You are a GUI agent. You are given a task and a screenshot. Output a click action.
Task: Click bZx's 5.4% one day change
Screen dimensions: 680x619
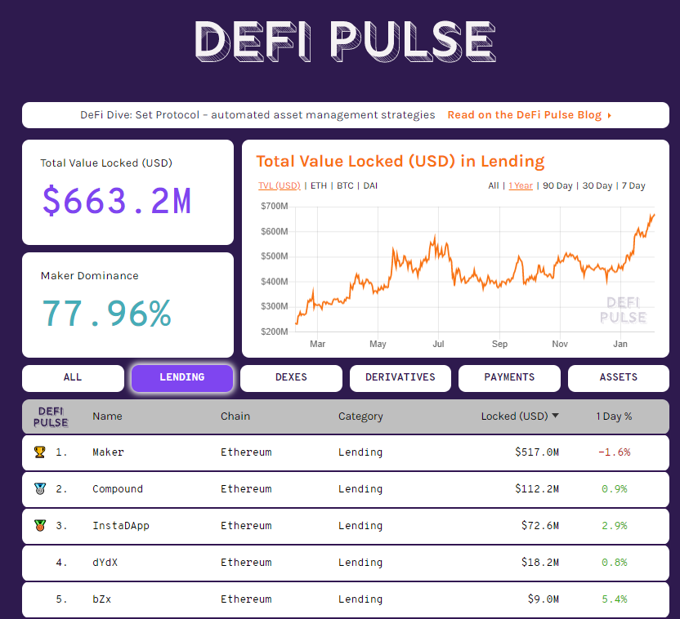[x=615, y=599]
